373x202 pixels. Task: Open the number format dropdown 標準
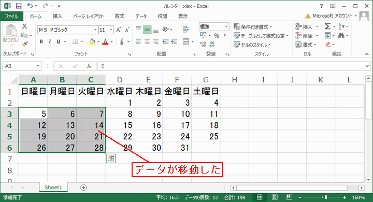(226, 26)
